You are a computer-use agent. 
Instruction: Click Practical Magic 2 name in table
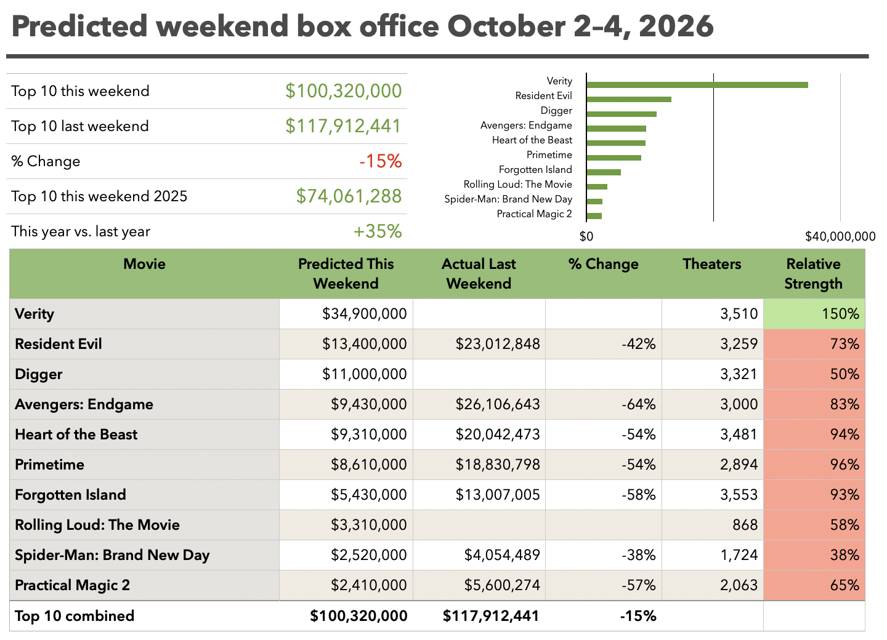[x=72, y=585]
